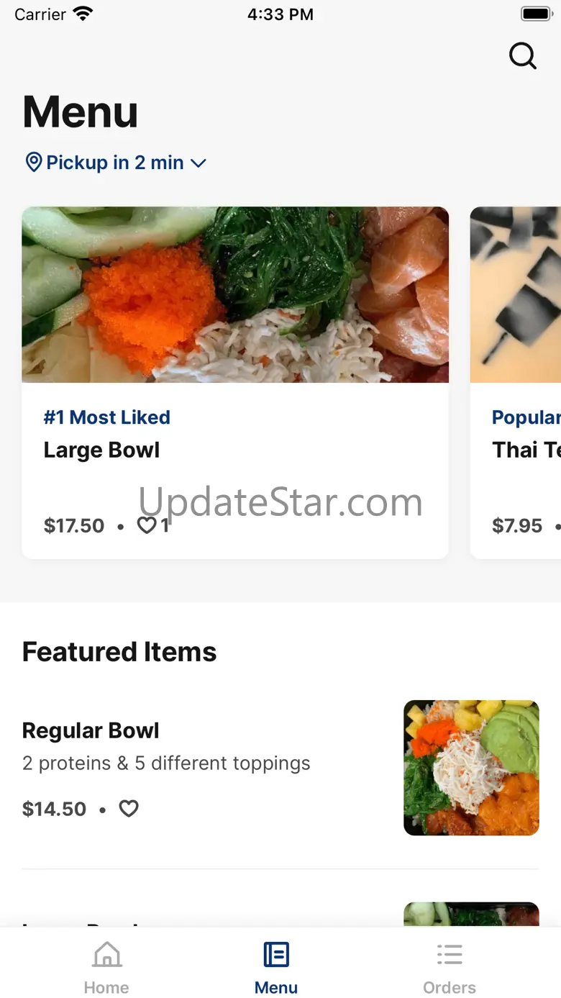Viewport: 561px width, 998px height.
Task: Open the Thai Tea card photo
Action: 516,294
